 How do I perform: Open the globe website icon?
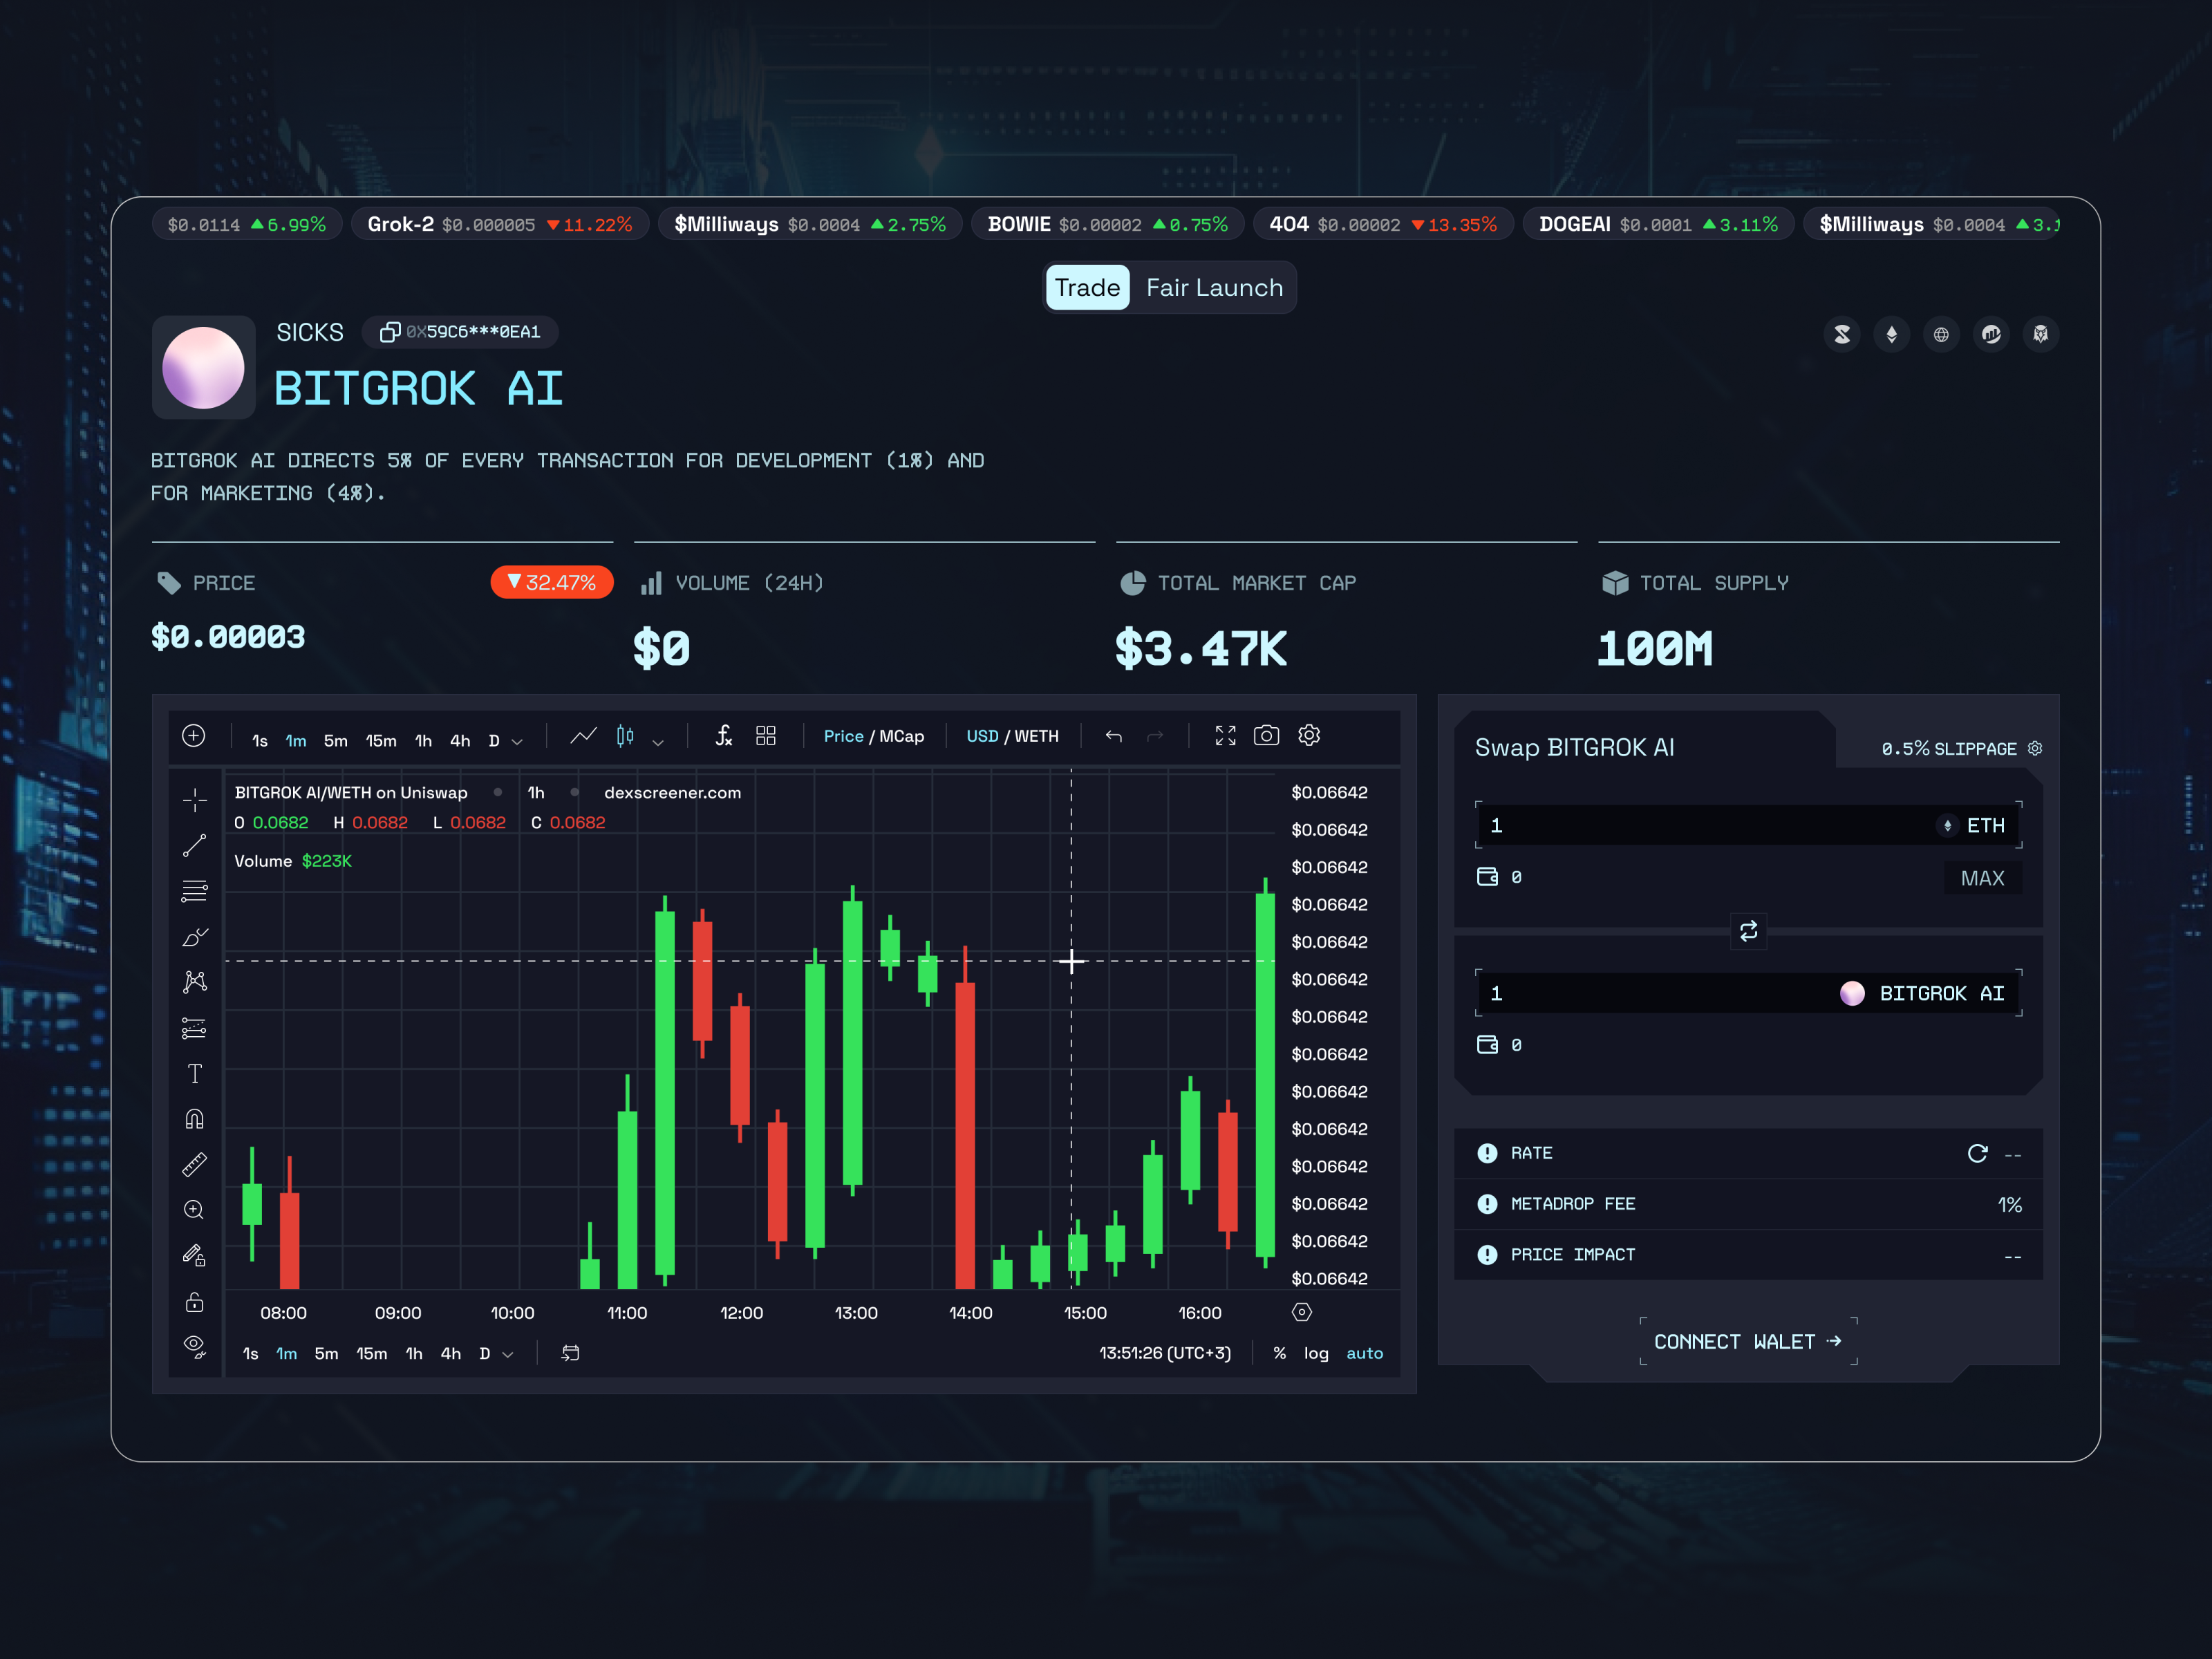point(1941,335)
